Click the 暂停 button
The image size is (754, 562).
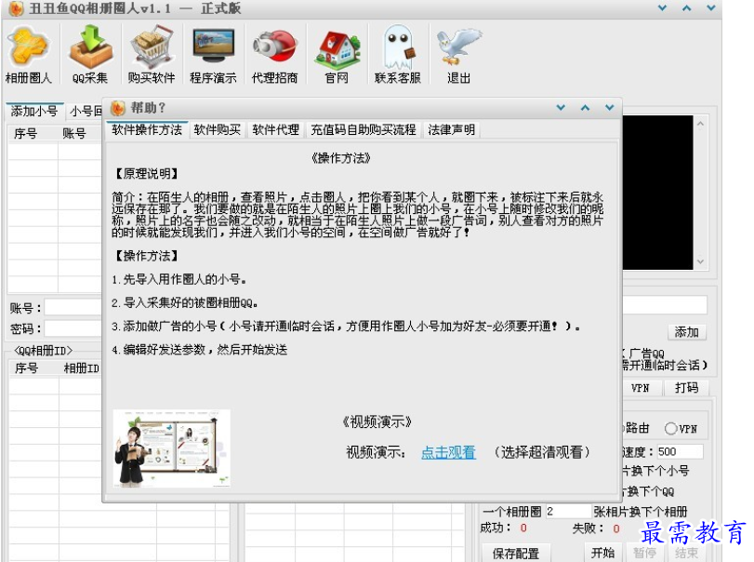coord(644,553)
